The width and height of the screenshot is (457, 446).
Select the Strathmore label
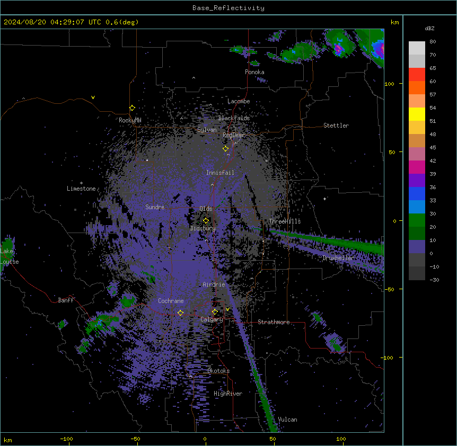tap(274, 322)
